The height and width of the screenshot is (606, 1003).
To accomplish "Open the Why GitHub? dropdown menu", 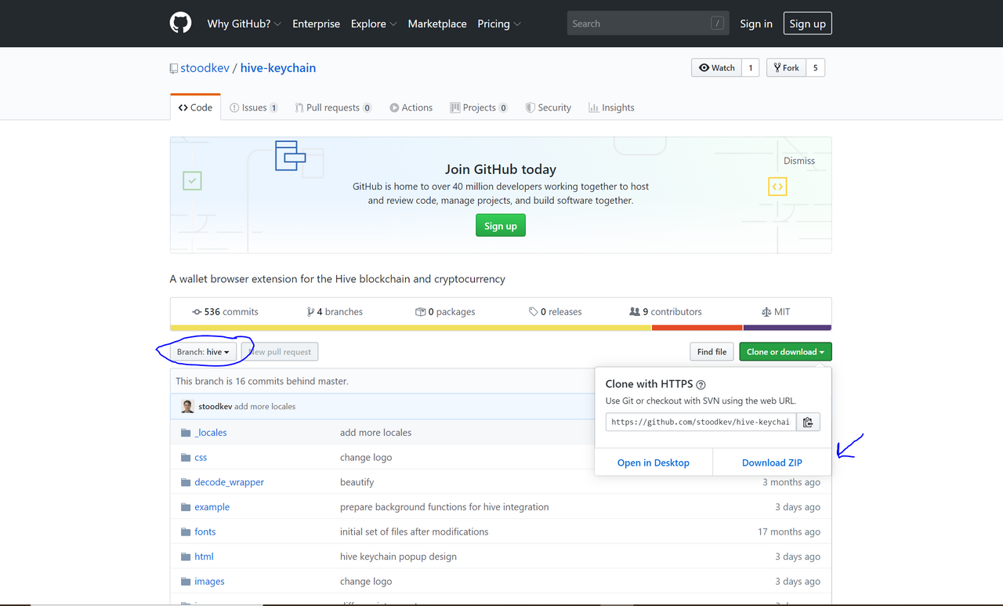I will [244, 24].
